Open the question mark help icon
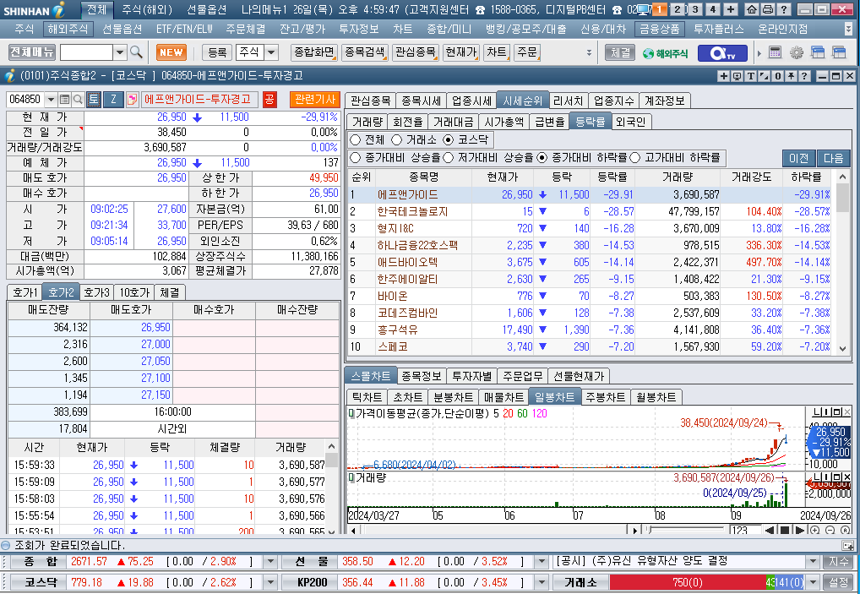This screenshot has width=860, height=594. [x=784, y=9]
